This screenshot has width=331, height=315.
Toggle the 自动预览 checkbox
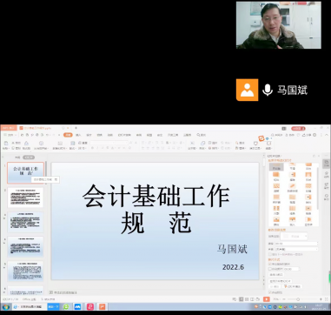tap(270, 292)
